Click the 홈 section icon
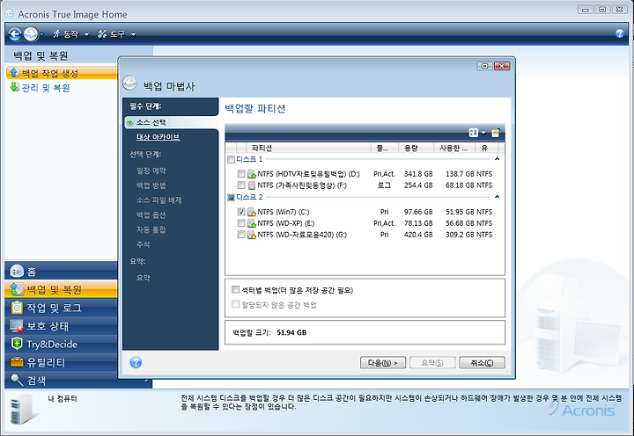The width and height of the screenshot is (634, 436). coord(17,271)
